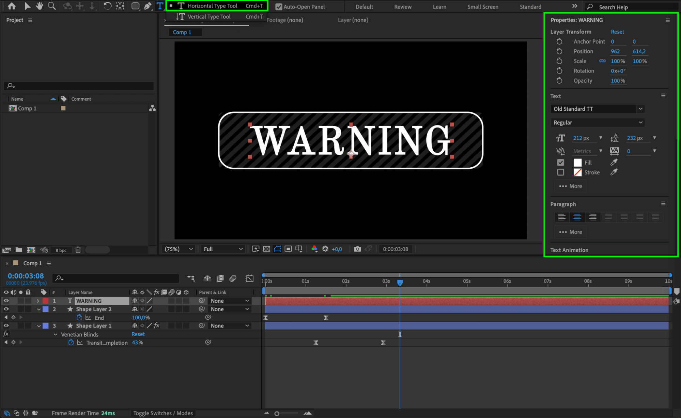The image size is (681, 418).
Task: Collapse the Venetian Blinds effect
Action: [x=56, y=334]
